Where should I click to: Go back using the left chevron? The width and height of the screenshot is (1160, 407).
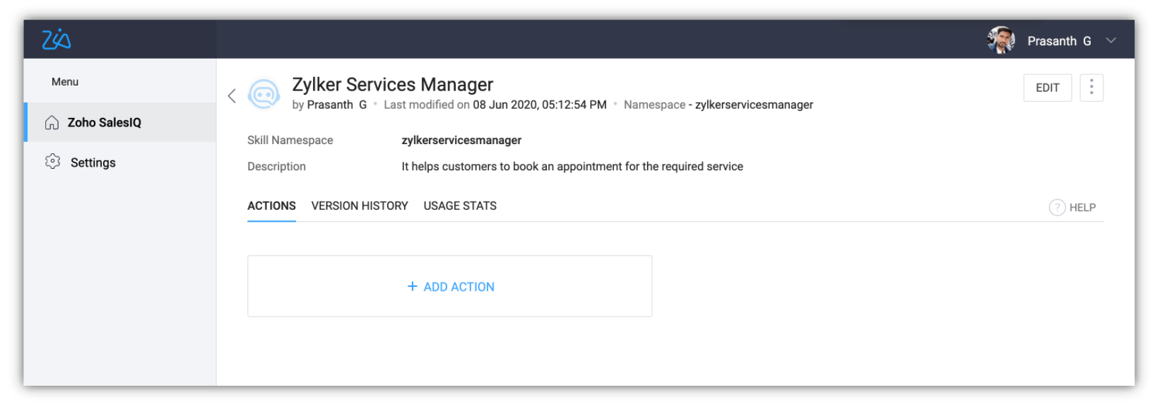click(232, 96)
